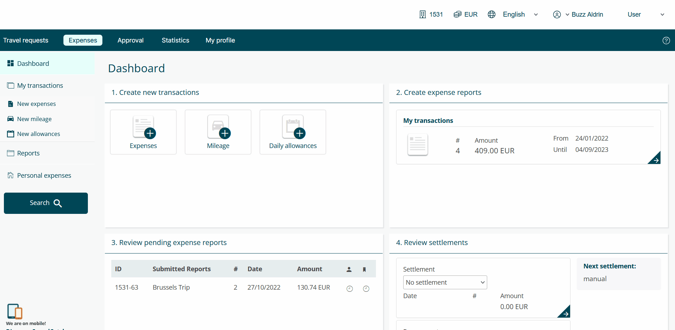Open help question mark icon

tap(666, 40)
